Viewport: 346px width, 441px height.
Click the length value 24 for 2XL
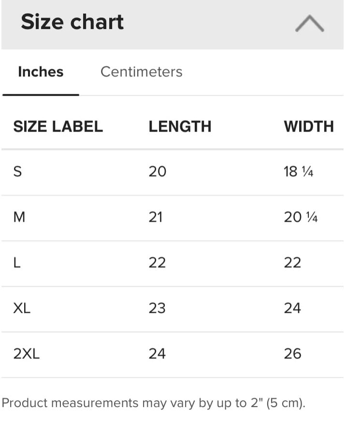point(157,354)
